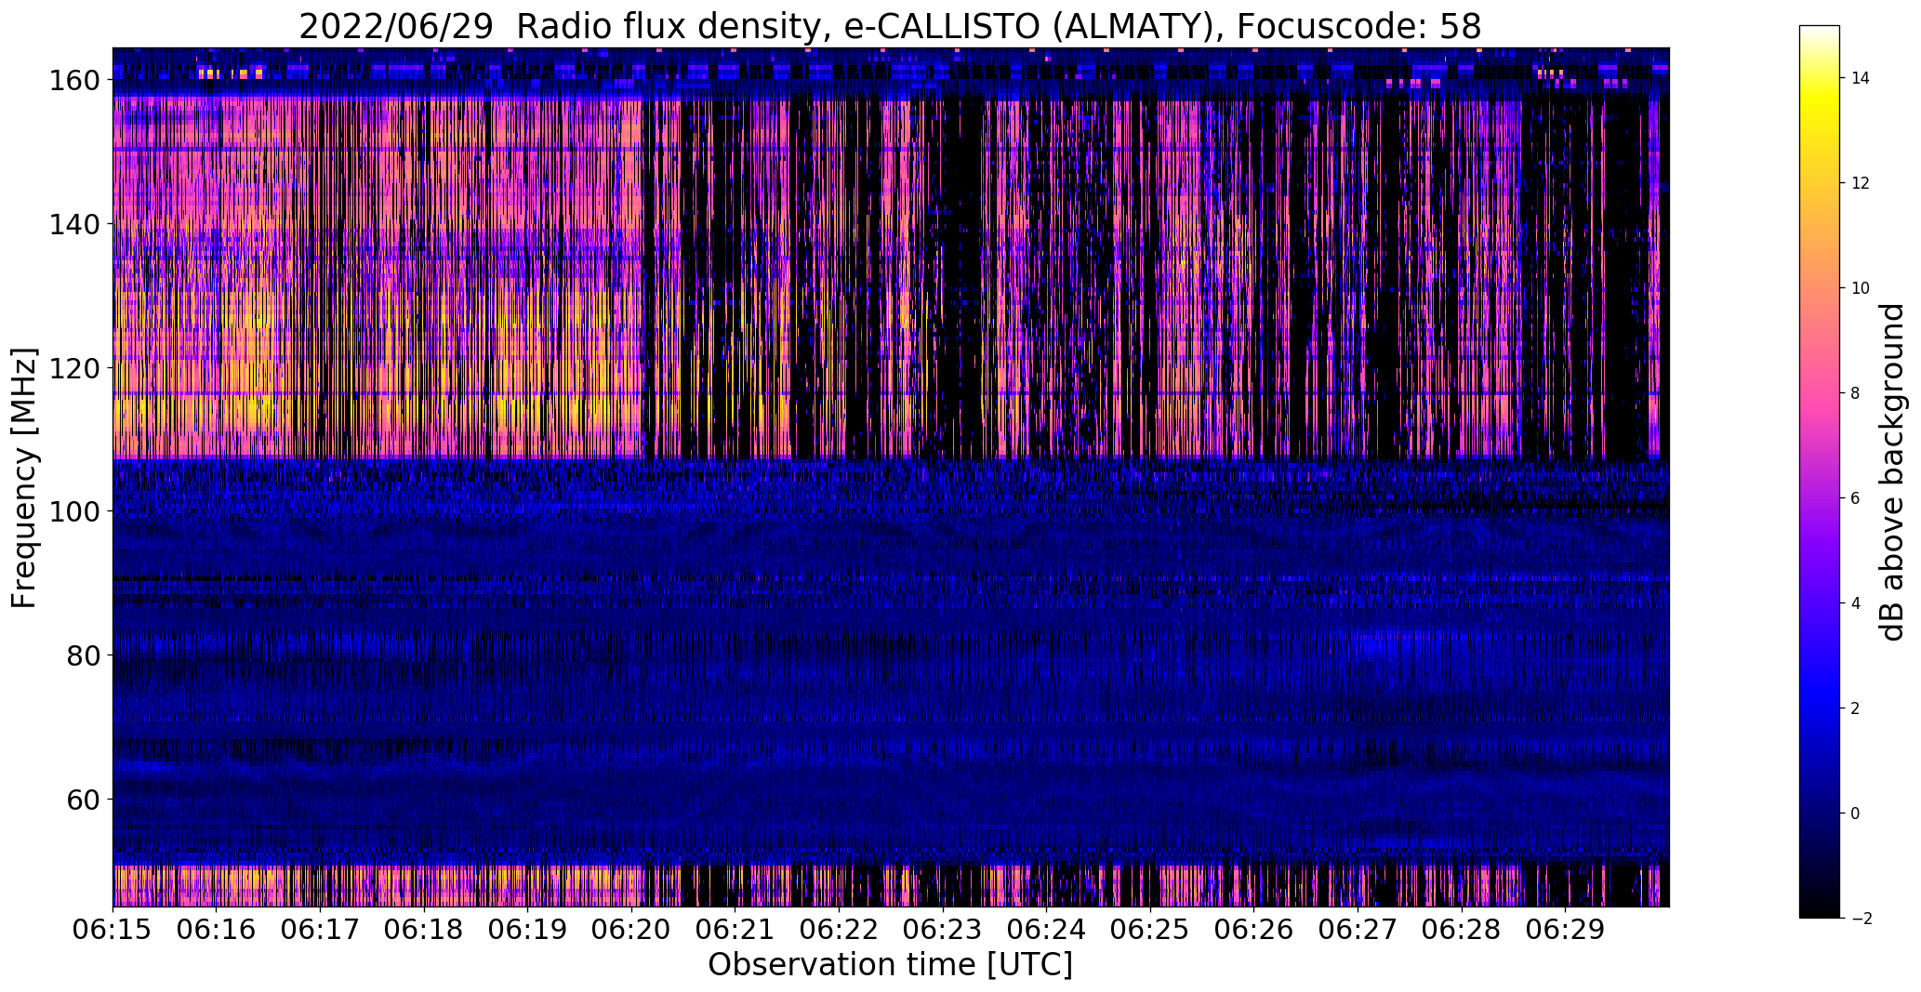Screen dimensions: 1921x992
Task: Click the colorbar tick value 2
Action: coord(1856,708)
